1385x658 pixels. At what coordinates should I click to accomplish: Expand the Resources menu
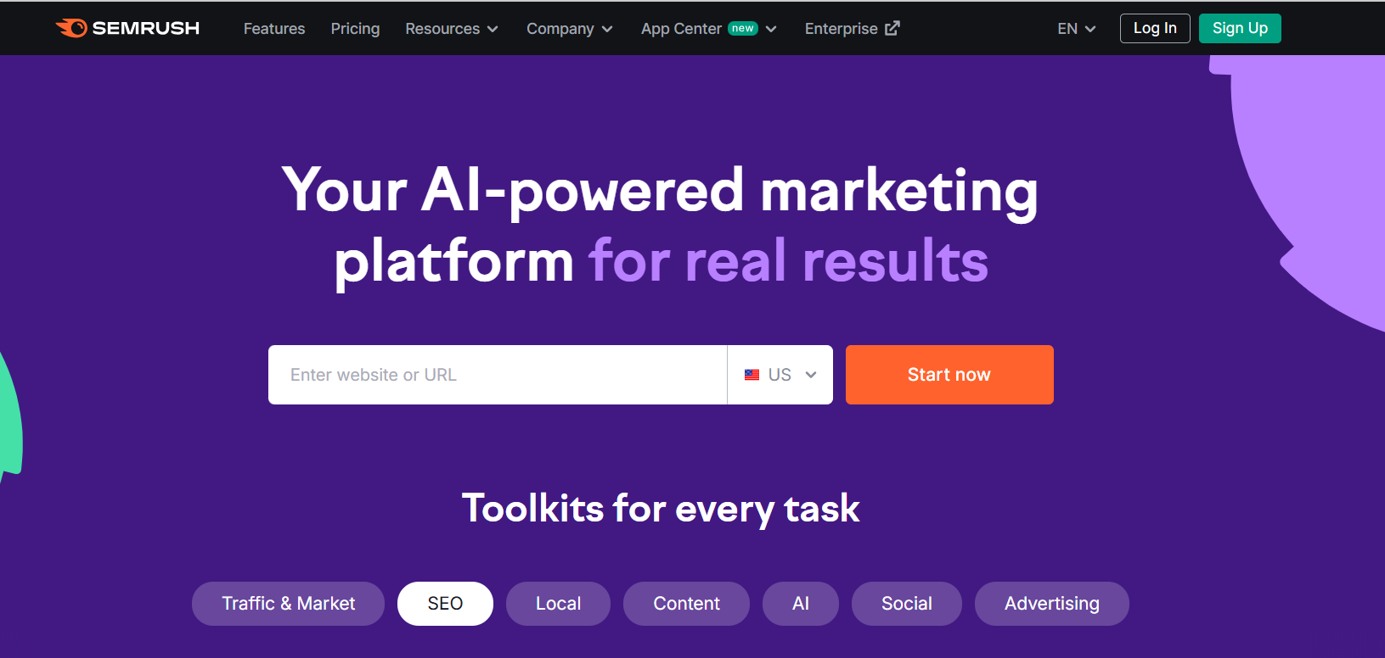point(452,29)
